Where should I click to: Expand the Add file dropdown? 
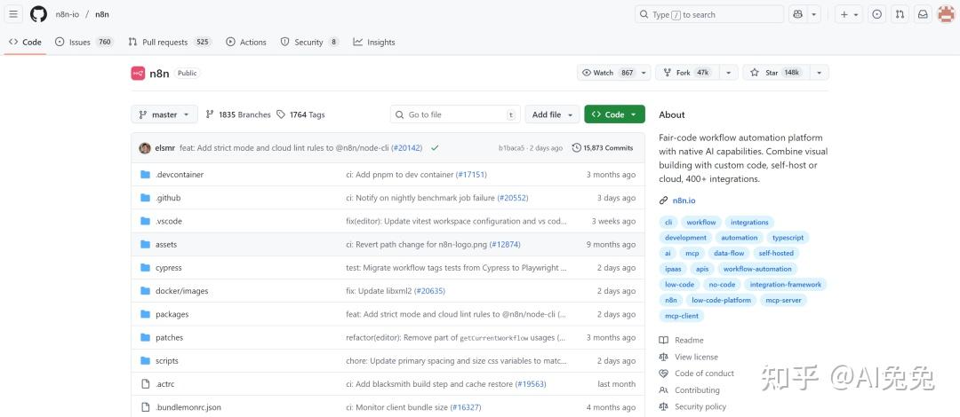click(552, 114)
